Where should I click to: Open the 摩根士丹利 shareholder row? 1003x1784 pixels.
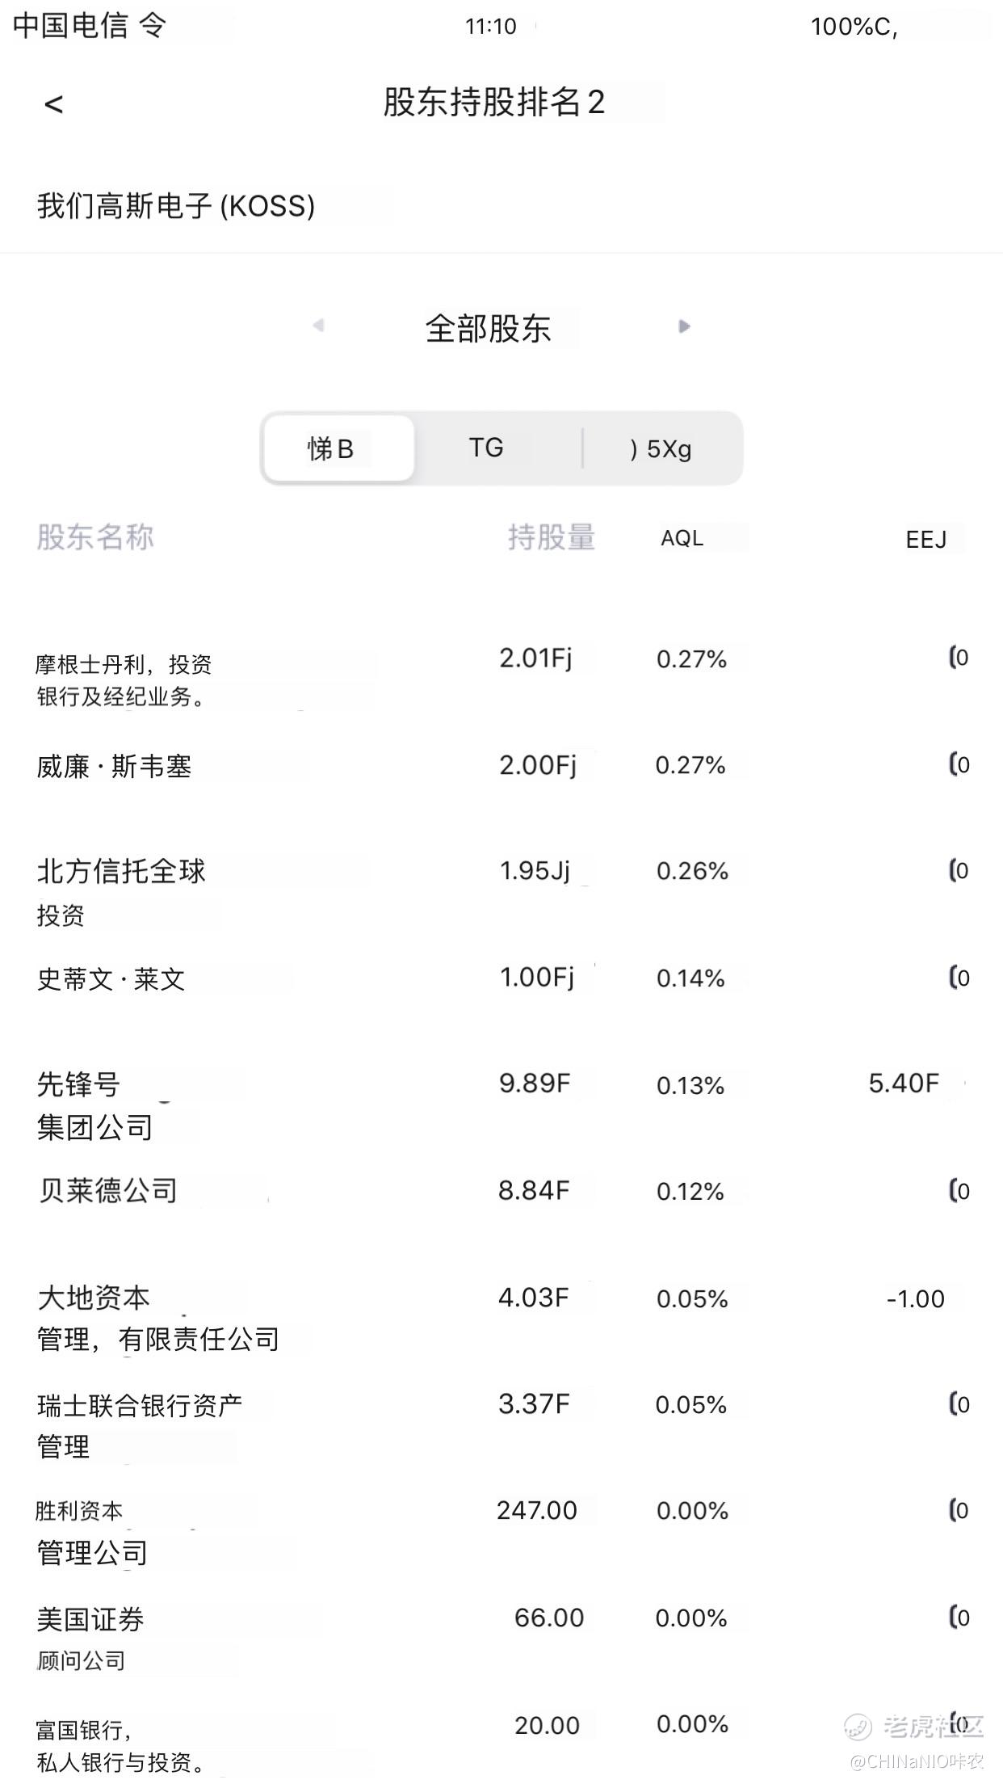tap(501, 678)
